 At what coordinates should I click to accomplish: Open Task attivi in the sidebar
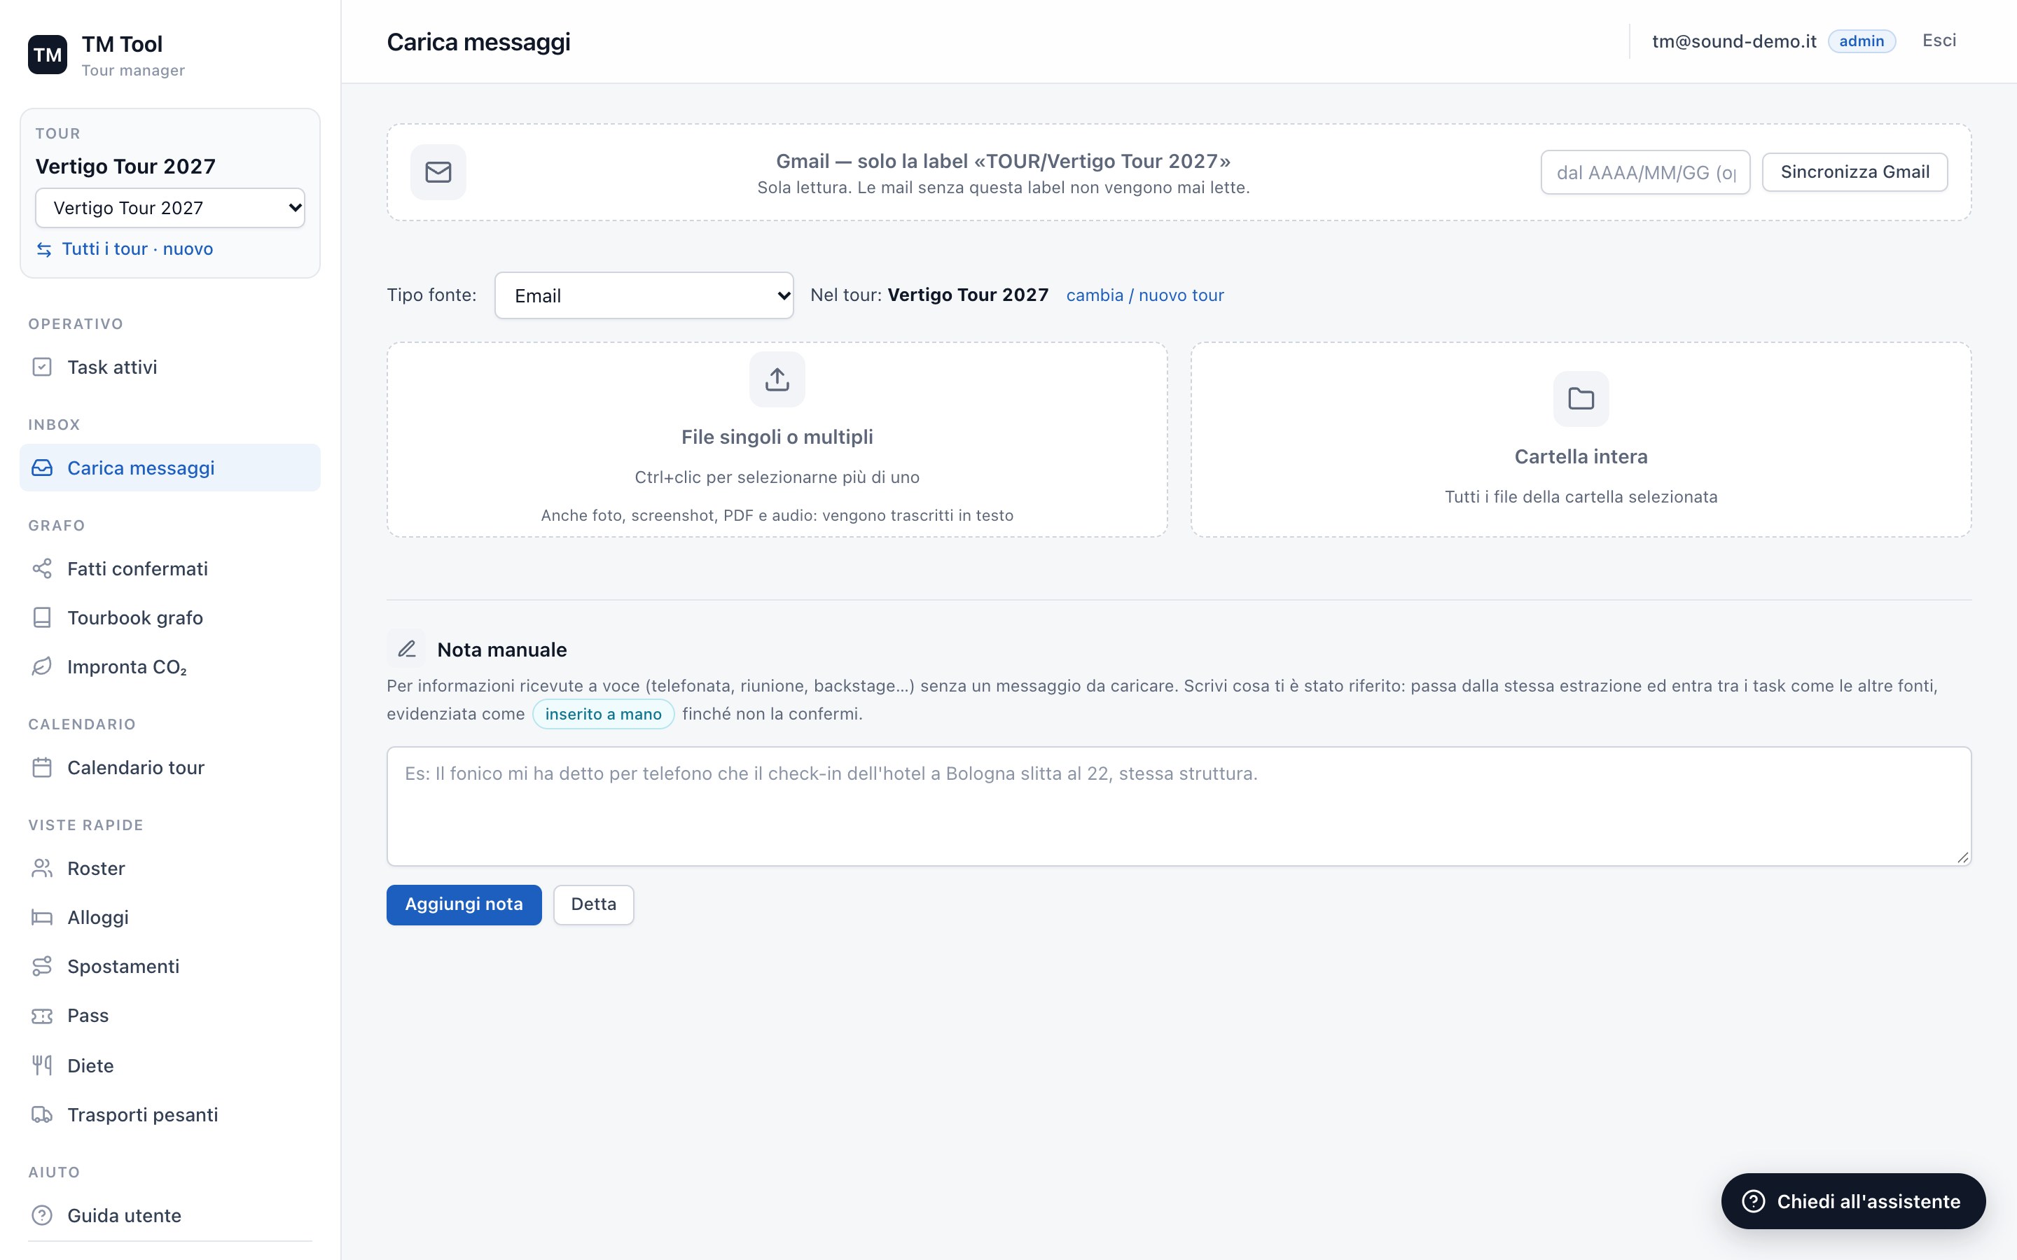click(x=170, y=367)
